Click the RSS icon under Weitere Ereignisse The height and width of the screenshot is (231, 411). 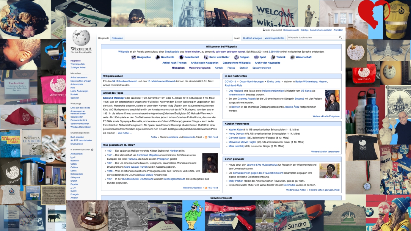tap(206, 188)
